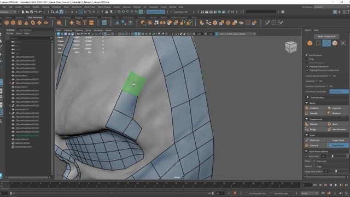Click the Combine button
The height and width of the screenshot is (197, 350).
point(316,108)
